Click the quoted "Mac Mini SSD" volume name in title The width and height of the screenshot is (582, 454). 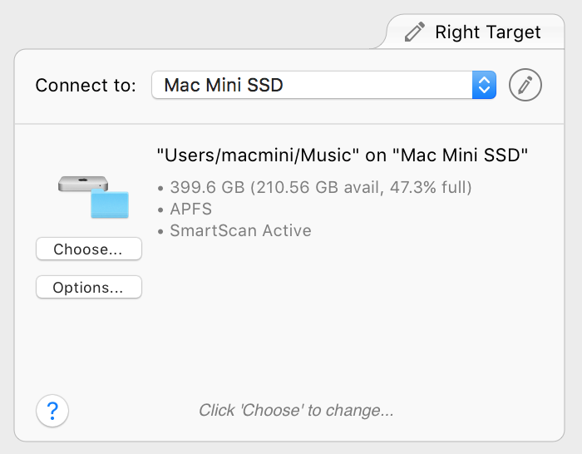point(460,155)
